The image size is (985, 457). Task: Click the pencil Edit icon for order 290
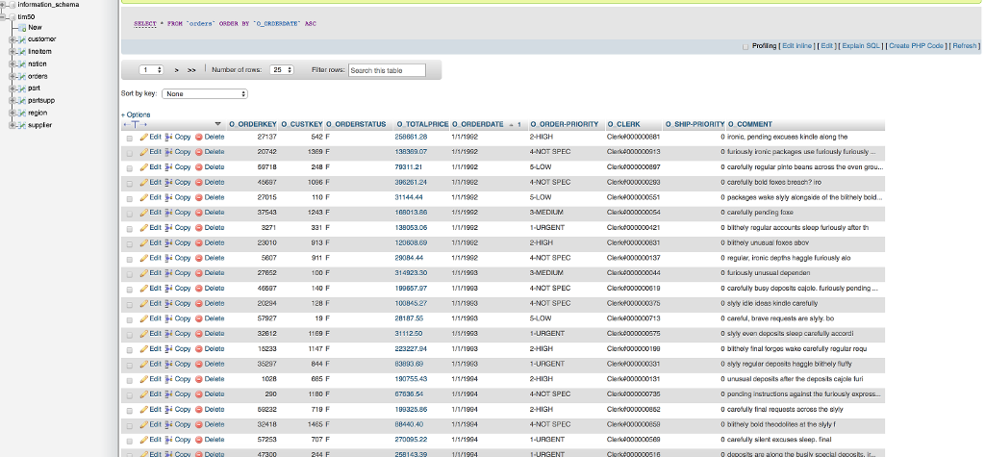click(x=144, y=394)
